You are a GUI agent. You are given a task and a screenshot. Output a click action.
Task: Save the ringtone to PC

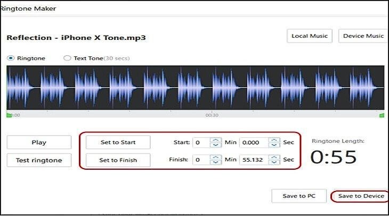coord(299,196)
